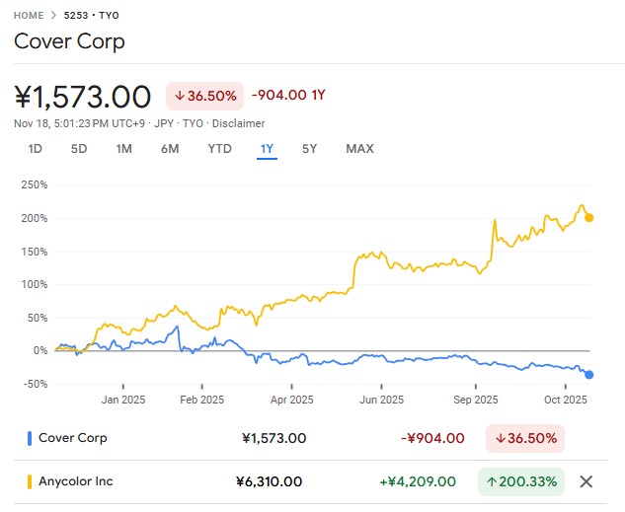Image resolution: width=625 pixels, height=512 pixels.
Task: Switch to the YTD range tab
Action: click(219, 149)
